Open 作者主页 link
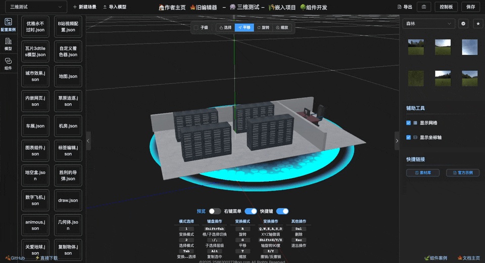The height and width of the screenshot is (263, 485). coord(172,8)
